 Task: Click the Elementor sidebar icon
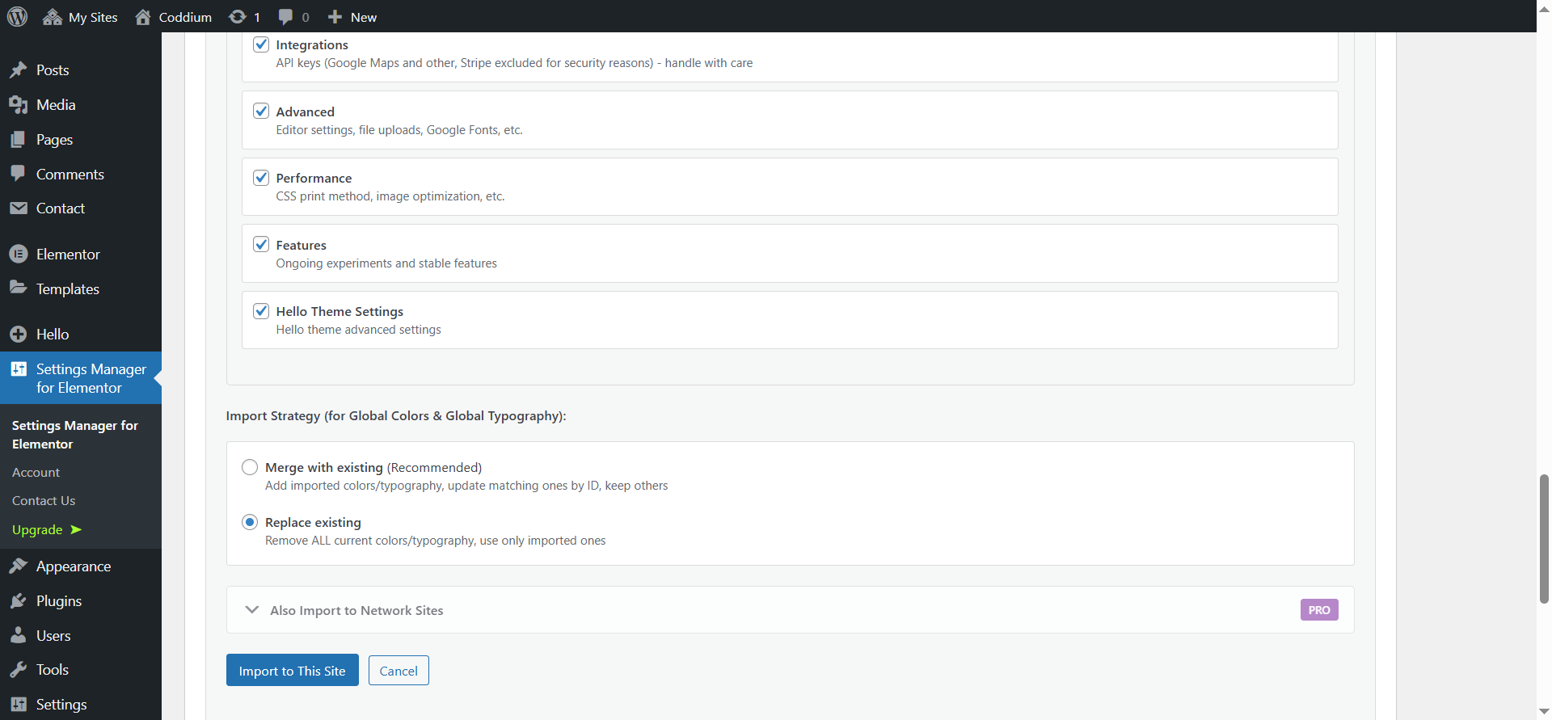tap(19, 255)
